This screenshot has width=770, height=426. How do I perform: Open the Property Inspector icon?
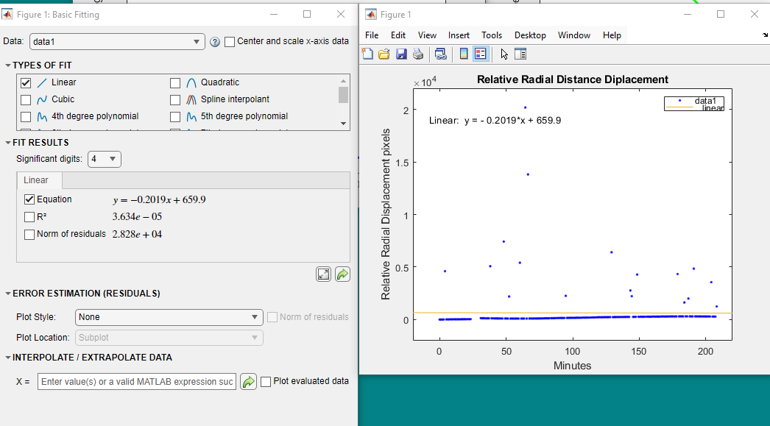(x=521, y=54)
